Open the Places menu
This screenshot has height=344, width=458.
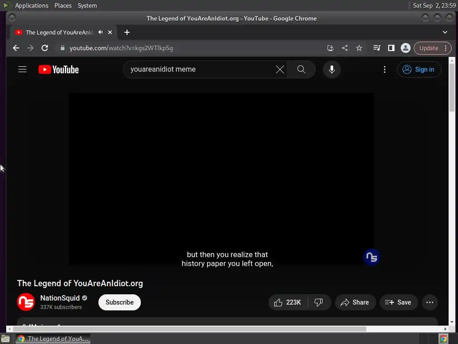63,5
